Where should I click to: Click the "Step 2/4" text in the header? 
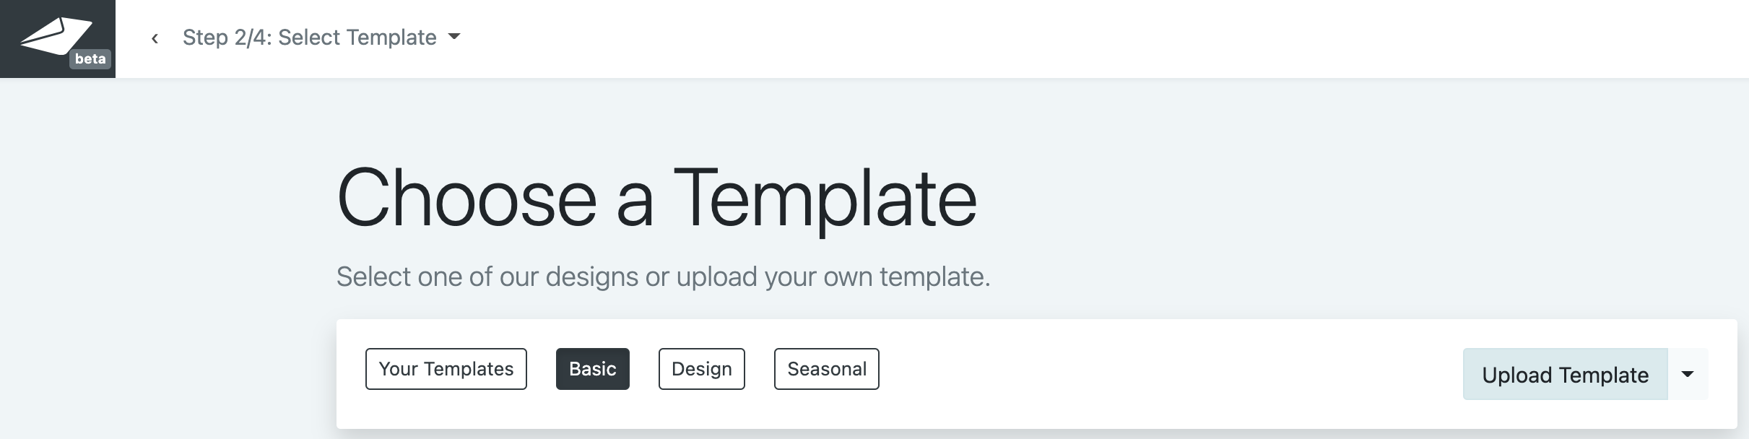click(225, 38)
